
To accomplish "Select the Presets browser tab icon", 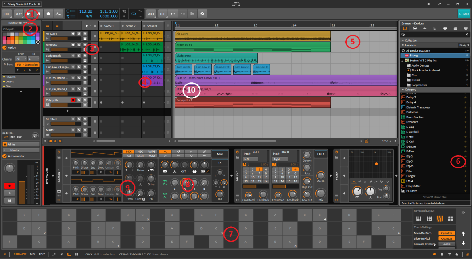I will click(415, 29).
